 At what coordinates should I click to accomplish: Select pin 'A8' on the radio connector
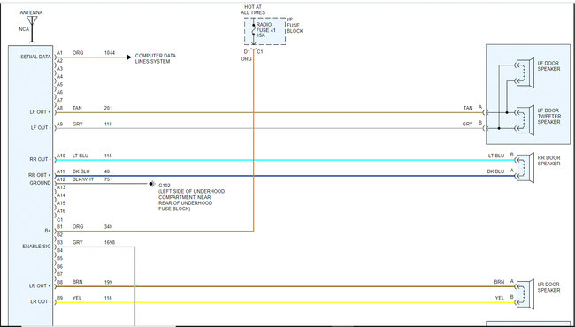coord(59,108)
